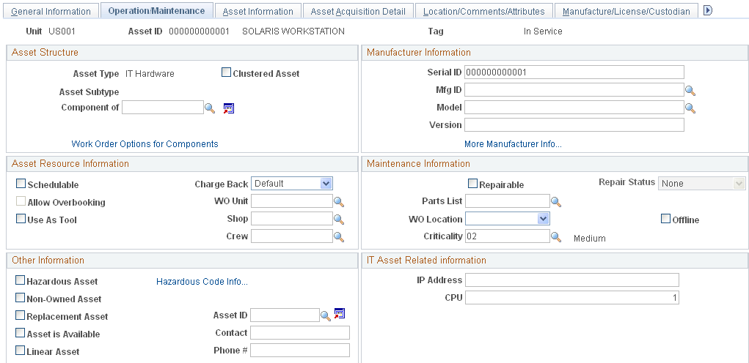Open Shop lookup magnifier
Viewport: 749px width, 363px height.
pos(339,219)
